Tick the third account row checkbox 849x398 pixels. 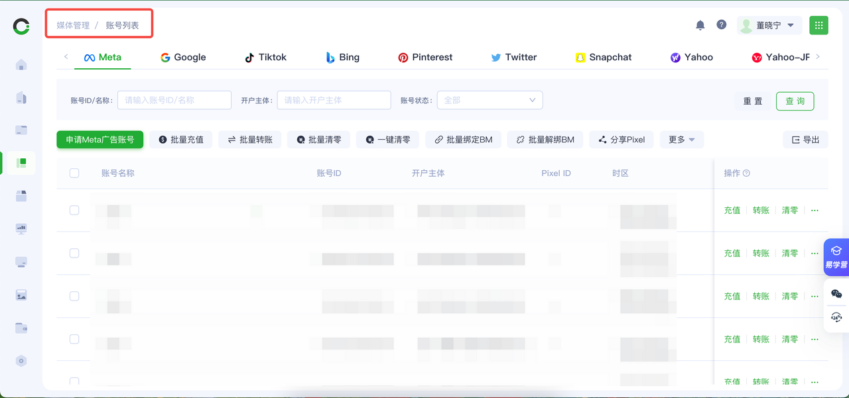(x=74, y=296)
